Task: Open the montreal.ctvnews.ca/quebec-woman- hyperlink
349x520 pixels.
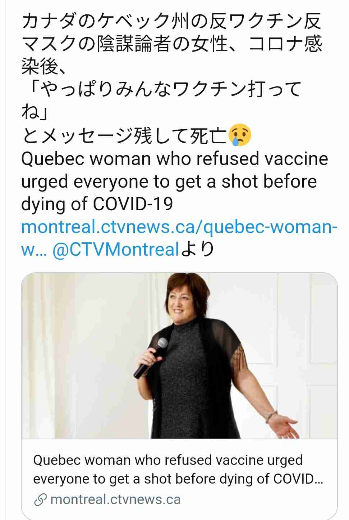Action: tap(179, 227)
